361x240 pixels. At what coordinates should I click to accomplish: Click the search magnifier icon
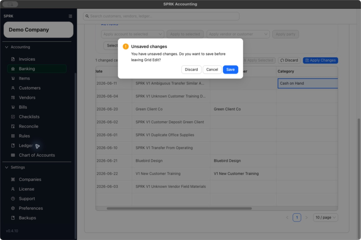(87, 16)
